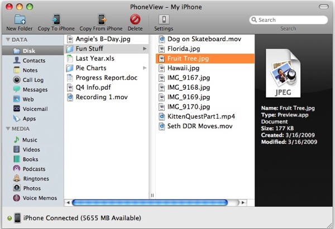Collapse the DATA section triangle
The height and width of the screenshot is (229, 335).
[8, 40]
